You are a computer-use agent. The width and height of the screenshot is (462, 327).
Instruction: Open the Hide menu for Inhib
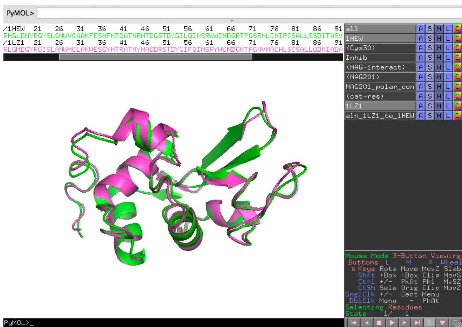[x=439, y=58]
